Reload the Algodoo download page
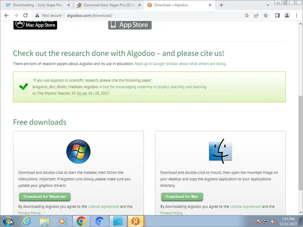Screen dimensions: 303x227 click(x=25, y=15)
